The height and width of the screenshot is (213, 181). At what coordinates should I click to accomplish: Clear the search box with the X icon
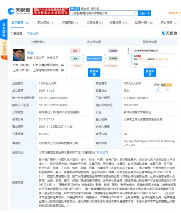click(135, 13)
